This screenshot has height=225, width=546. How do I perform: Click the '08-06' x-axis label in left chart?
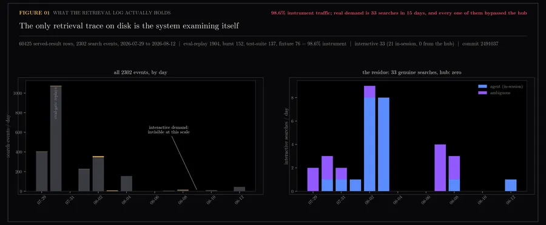click(x=154, y=200)
